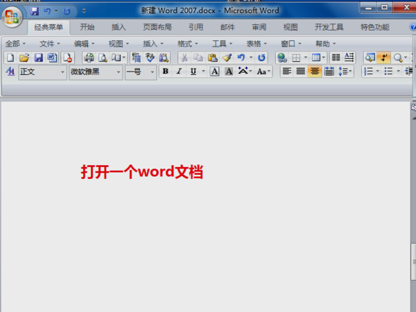Open the 表格 classic menu
The image size is (416, 312).
click(x=257, y=44)
